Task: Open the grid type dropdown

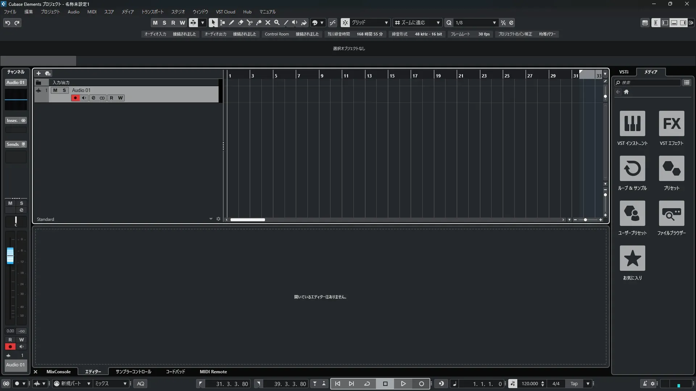Action: click(386, 22)
